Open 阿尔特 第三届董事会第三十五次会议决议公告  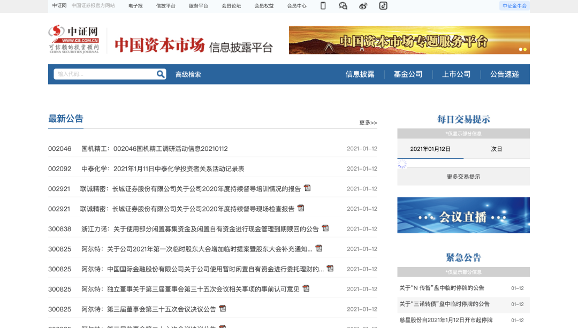(149, 309)
